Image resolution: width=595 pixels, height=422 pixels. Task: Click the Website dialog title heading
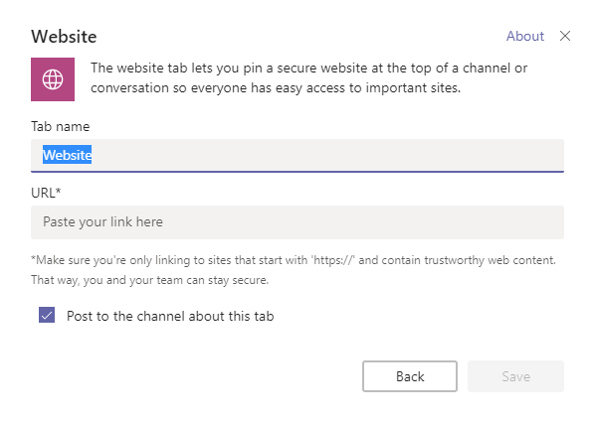point(64,37)
